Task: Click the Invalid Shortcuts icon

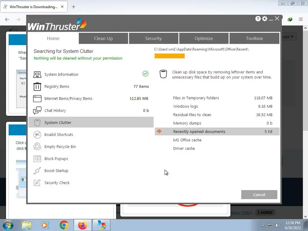Action: coord(37,134)
